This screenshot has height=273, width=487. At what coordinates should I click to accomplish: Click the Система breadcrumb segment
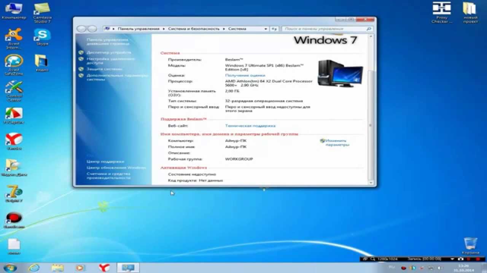[x=237, y=29]
